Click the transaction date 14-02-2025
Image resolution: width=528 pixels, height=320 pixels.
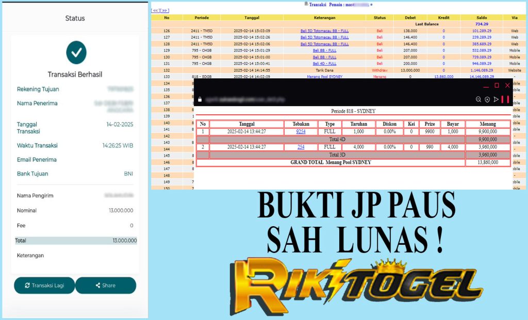[120, 125]
